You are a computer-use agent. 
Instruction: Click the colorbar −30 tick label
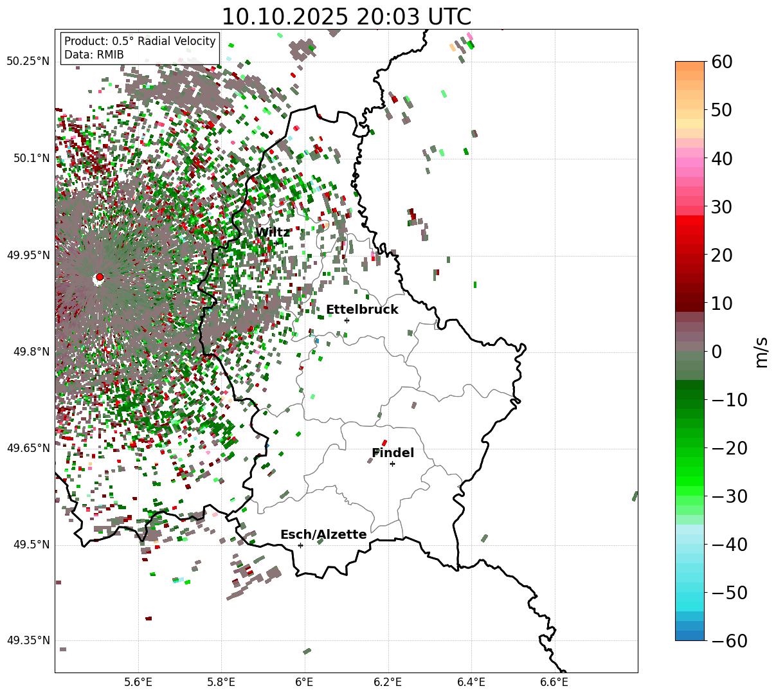click(729, 496)
